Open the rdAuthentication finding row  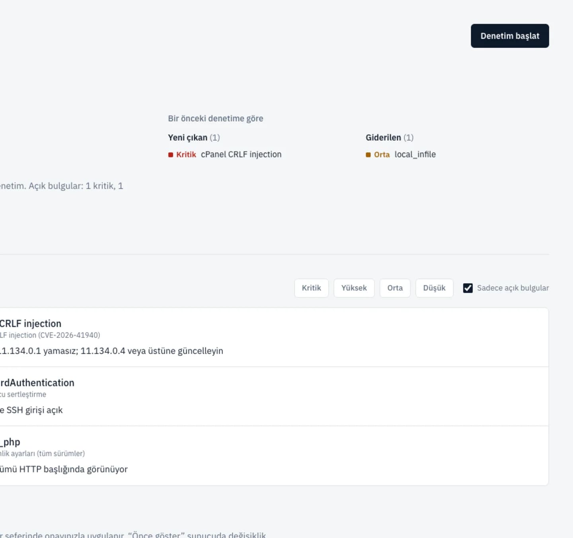coord(274,397)
